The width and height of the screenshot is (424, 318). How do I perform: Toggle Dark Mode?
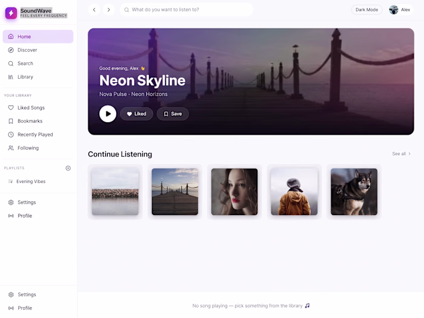pyautogui.click(x=366, y=10)
